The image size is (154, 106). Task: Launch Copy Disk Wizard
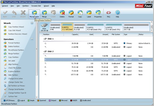pos(14,30)
